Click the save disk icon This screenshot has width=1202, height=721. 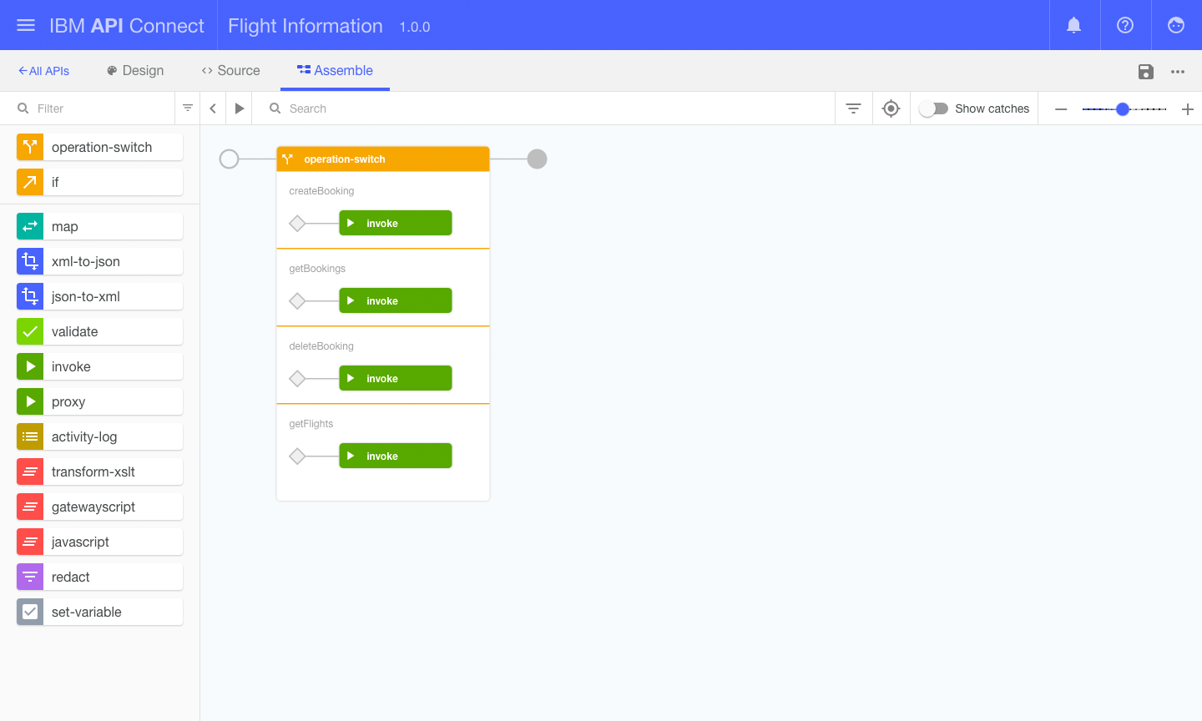(x=1146, y=72)
